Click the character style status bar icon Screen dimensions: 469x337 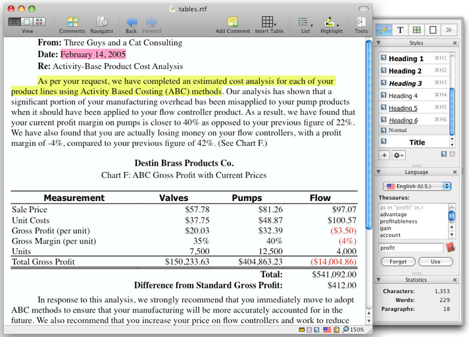coord(309,330)
